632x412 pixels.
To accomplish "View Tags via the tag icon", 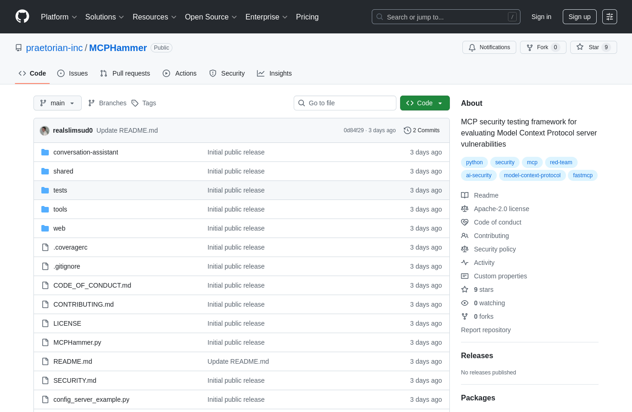I will point(135,103).
